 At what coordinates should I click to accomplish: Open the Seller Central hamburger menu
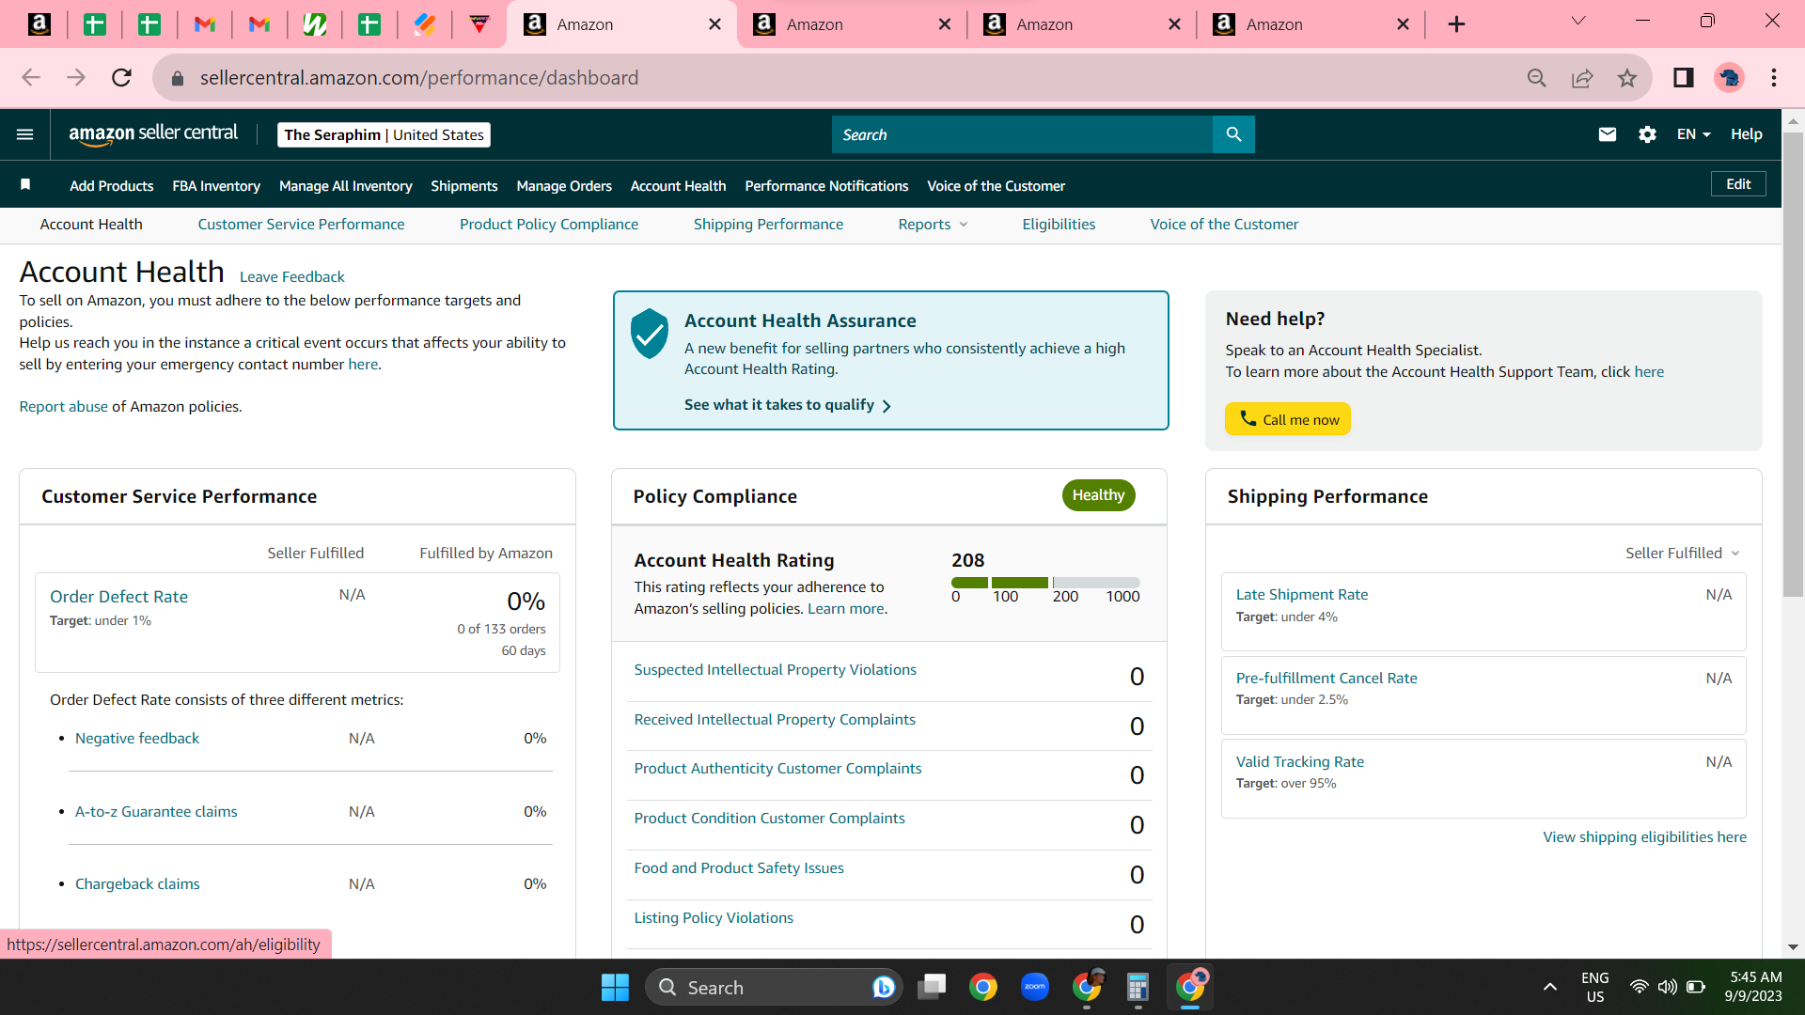25,134
